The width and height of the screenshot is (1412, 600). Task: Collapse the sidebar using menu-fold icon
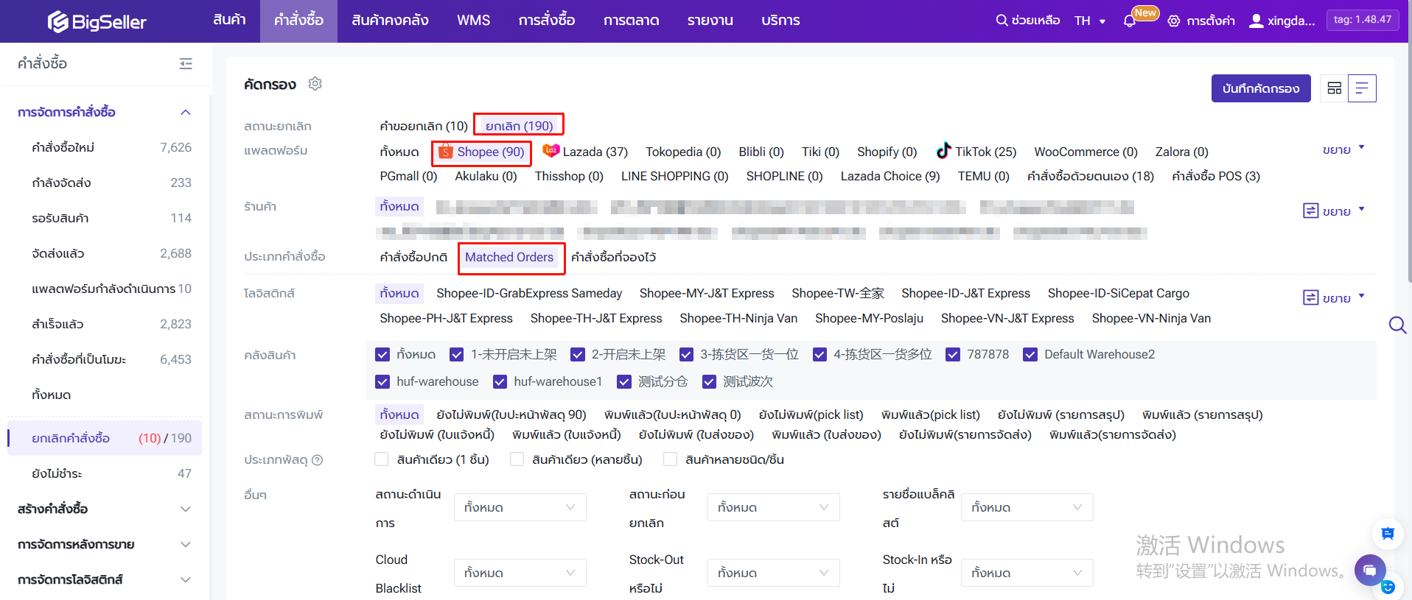(x=186, y=64)
